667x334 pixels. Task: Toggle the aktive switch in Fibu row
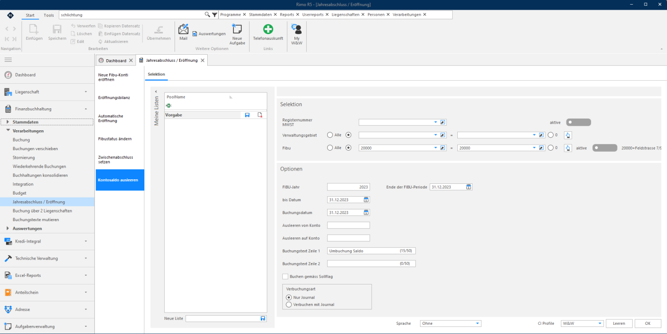pos(605,148)
